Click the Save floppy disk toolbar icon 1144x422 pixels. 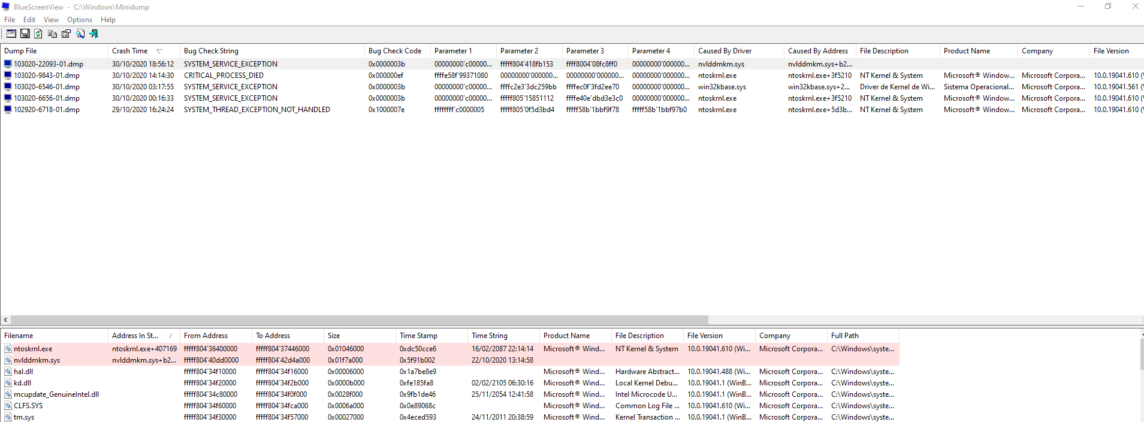tap(25, 34)
